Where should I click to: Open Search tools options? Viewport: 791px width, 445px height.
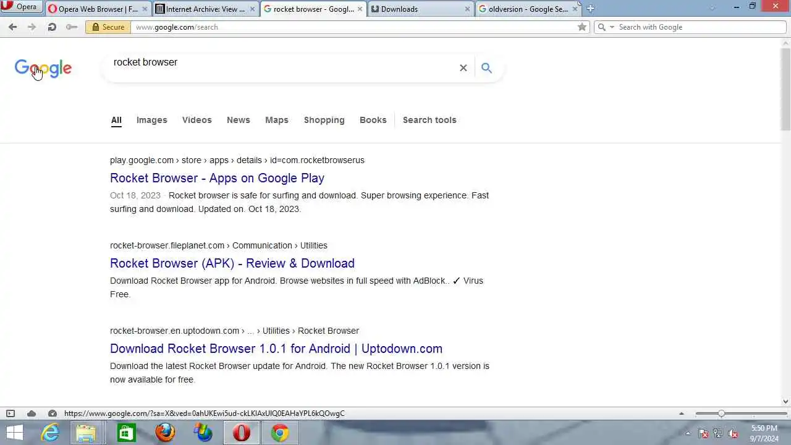point(429,120)
